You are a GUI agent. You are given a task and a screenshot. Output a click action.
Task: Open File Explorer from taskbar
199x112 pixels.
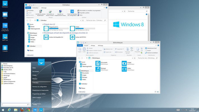pyautogui.click(x=16, y=110)
